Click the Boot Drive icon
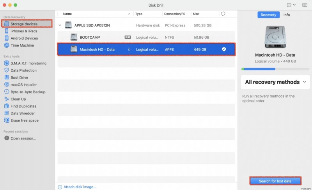The image size is (312, 190). tap(7, 77)
